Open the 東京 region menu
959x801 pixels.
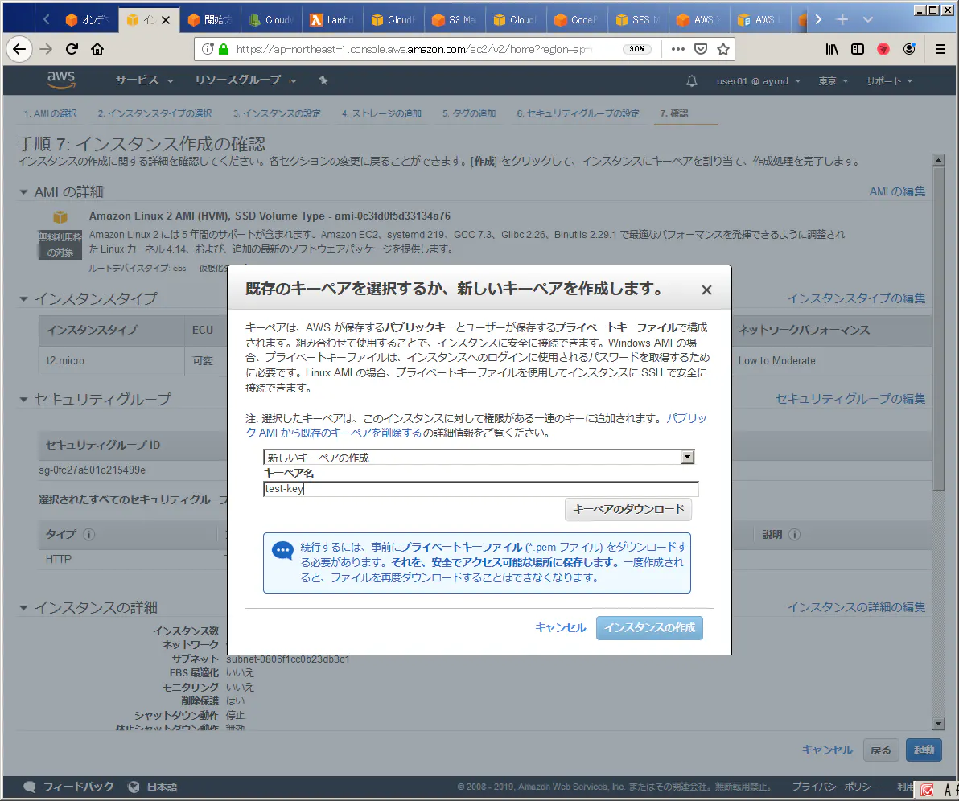coord(833,80)
